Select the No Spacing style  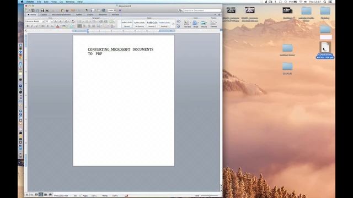click(x=140, y=24)
